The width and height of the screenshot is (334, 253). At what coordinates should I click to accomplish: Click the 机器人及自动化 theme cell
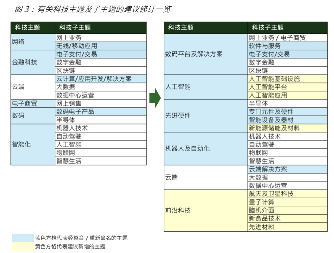pos(206,149)
